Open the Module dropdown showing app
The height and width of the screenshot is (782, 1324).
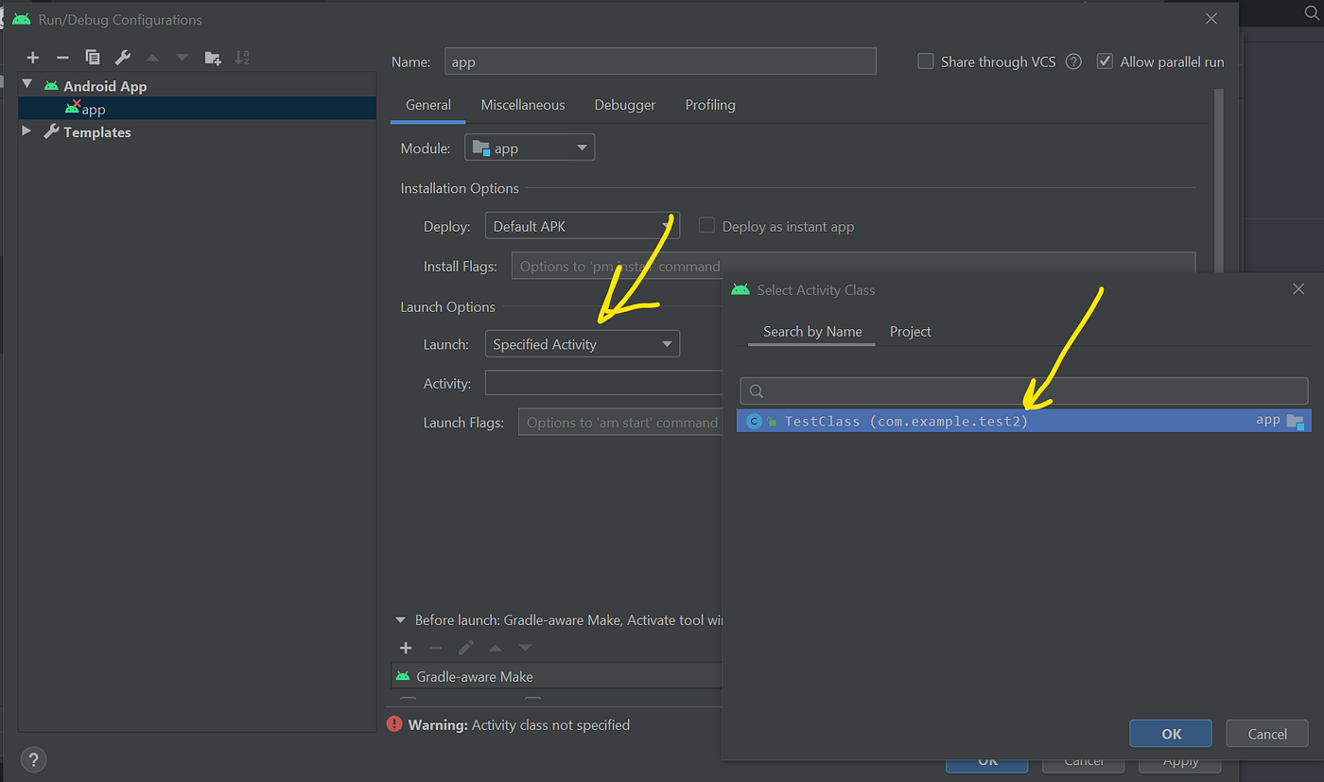(x=530, y=148)
